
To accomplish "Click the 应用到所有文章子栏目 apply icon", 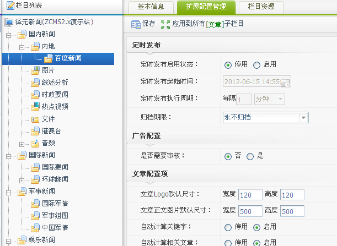I will [165, 24].
